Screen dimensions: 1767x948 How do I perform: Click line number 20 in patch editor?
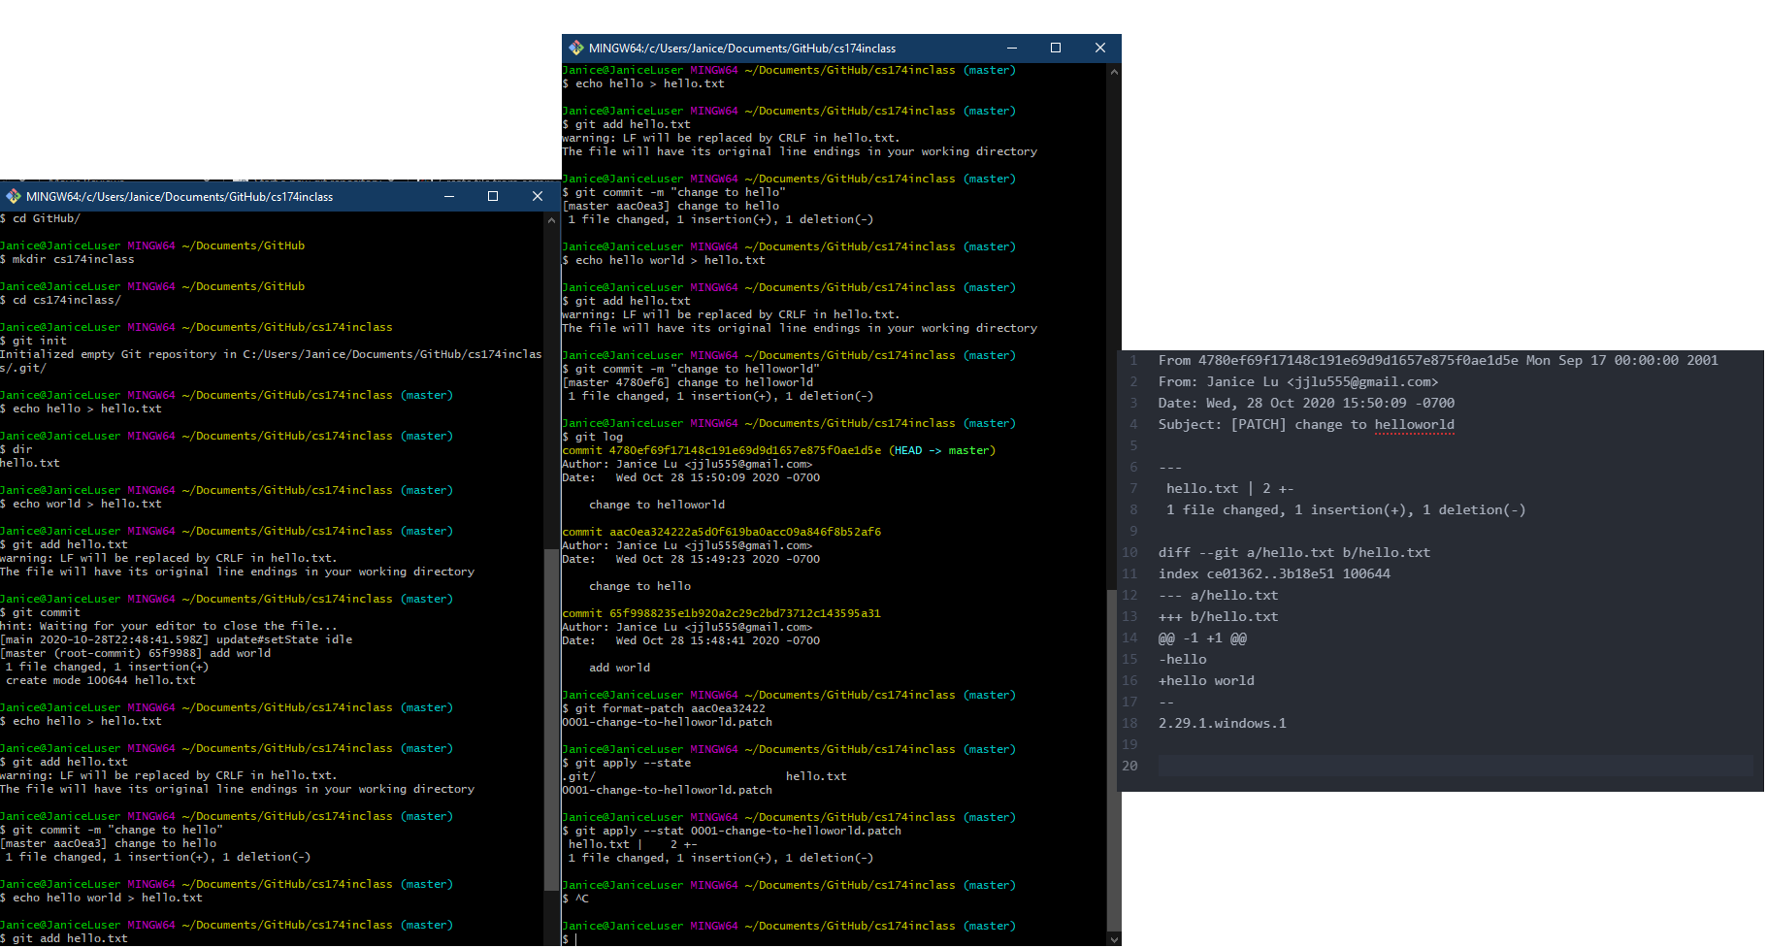click(x=1130, y=766)
